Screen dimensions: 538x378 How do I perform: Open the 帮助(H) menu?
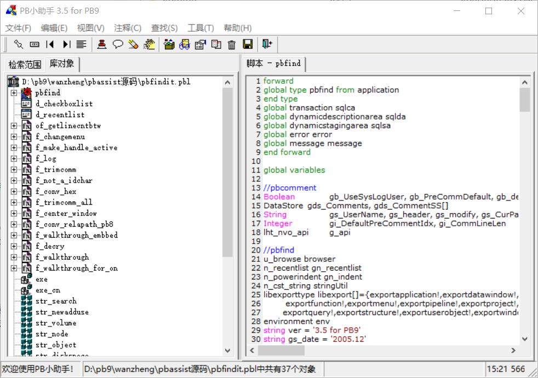coord(237,28)
